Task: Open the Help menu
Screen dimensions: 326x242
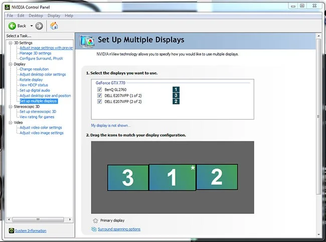Action: point(69,16)
